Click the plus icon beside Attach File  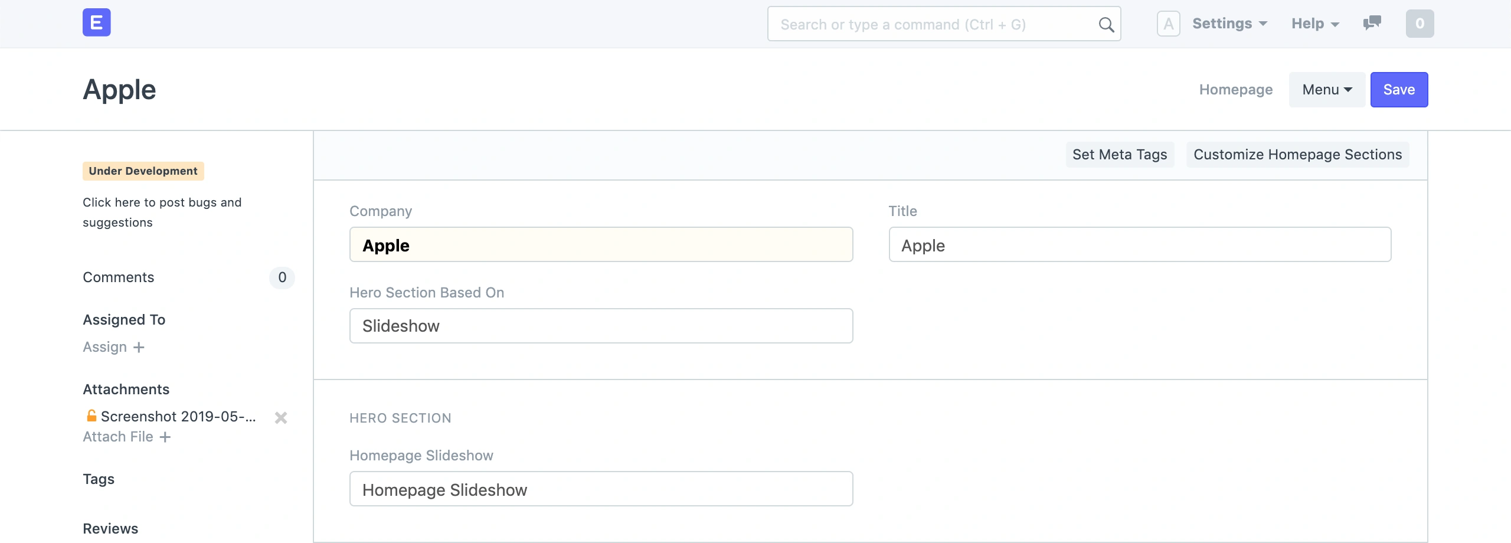(165, 437)
